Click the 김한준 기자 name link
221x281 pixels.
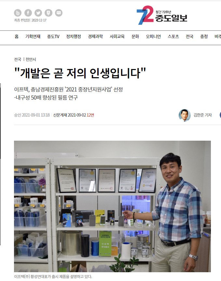tap(202, 115)
